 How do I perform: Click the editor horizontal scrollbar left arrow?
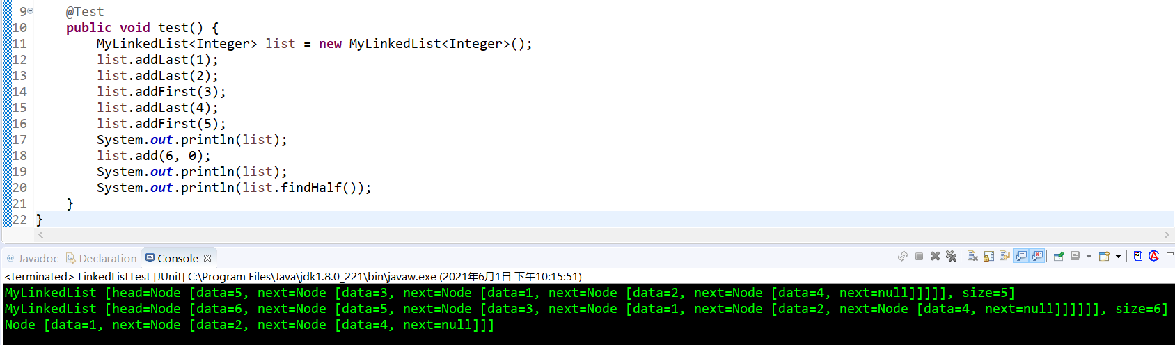[40, 235]
